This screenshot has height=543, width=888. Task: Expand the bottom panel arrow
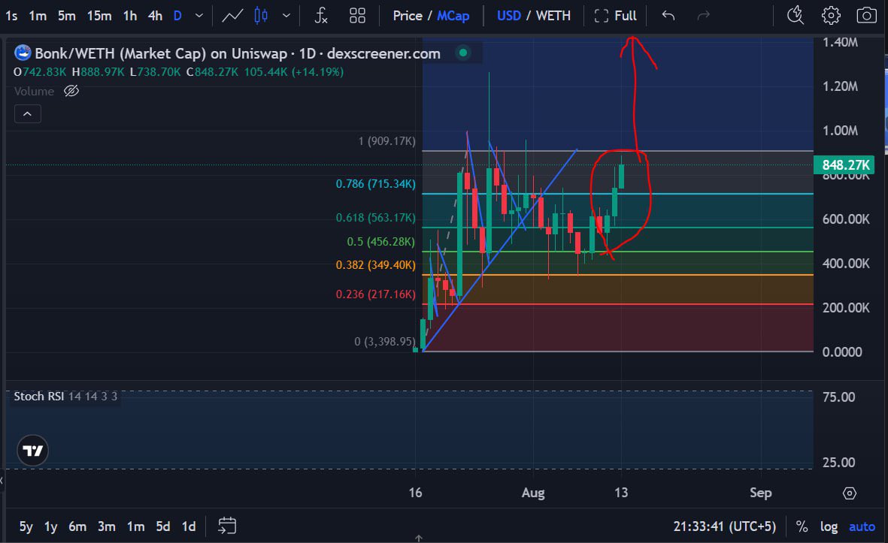pos(419,538)
